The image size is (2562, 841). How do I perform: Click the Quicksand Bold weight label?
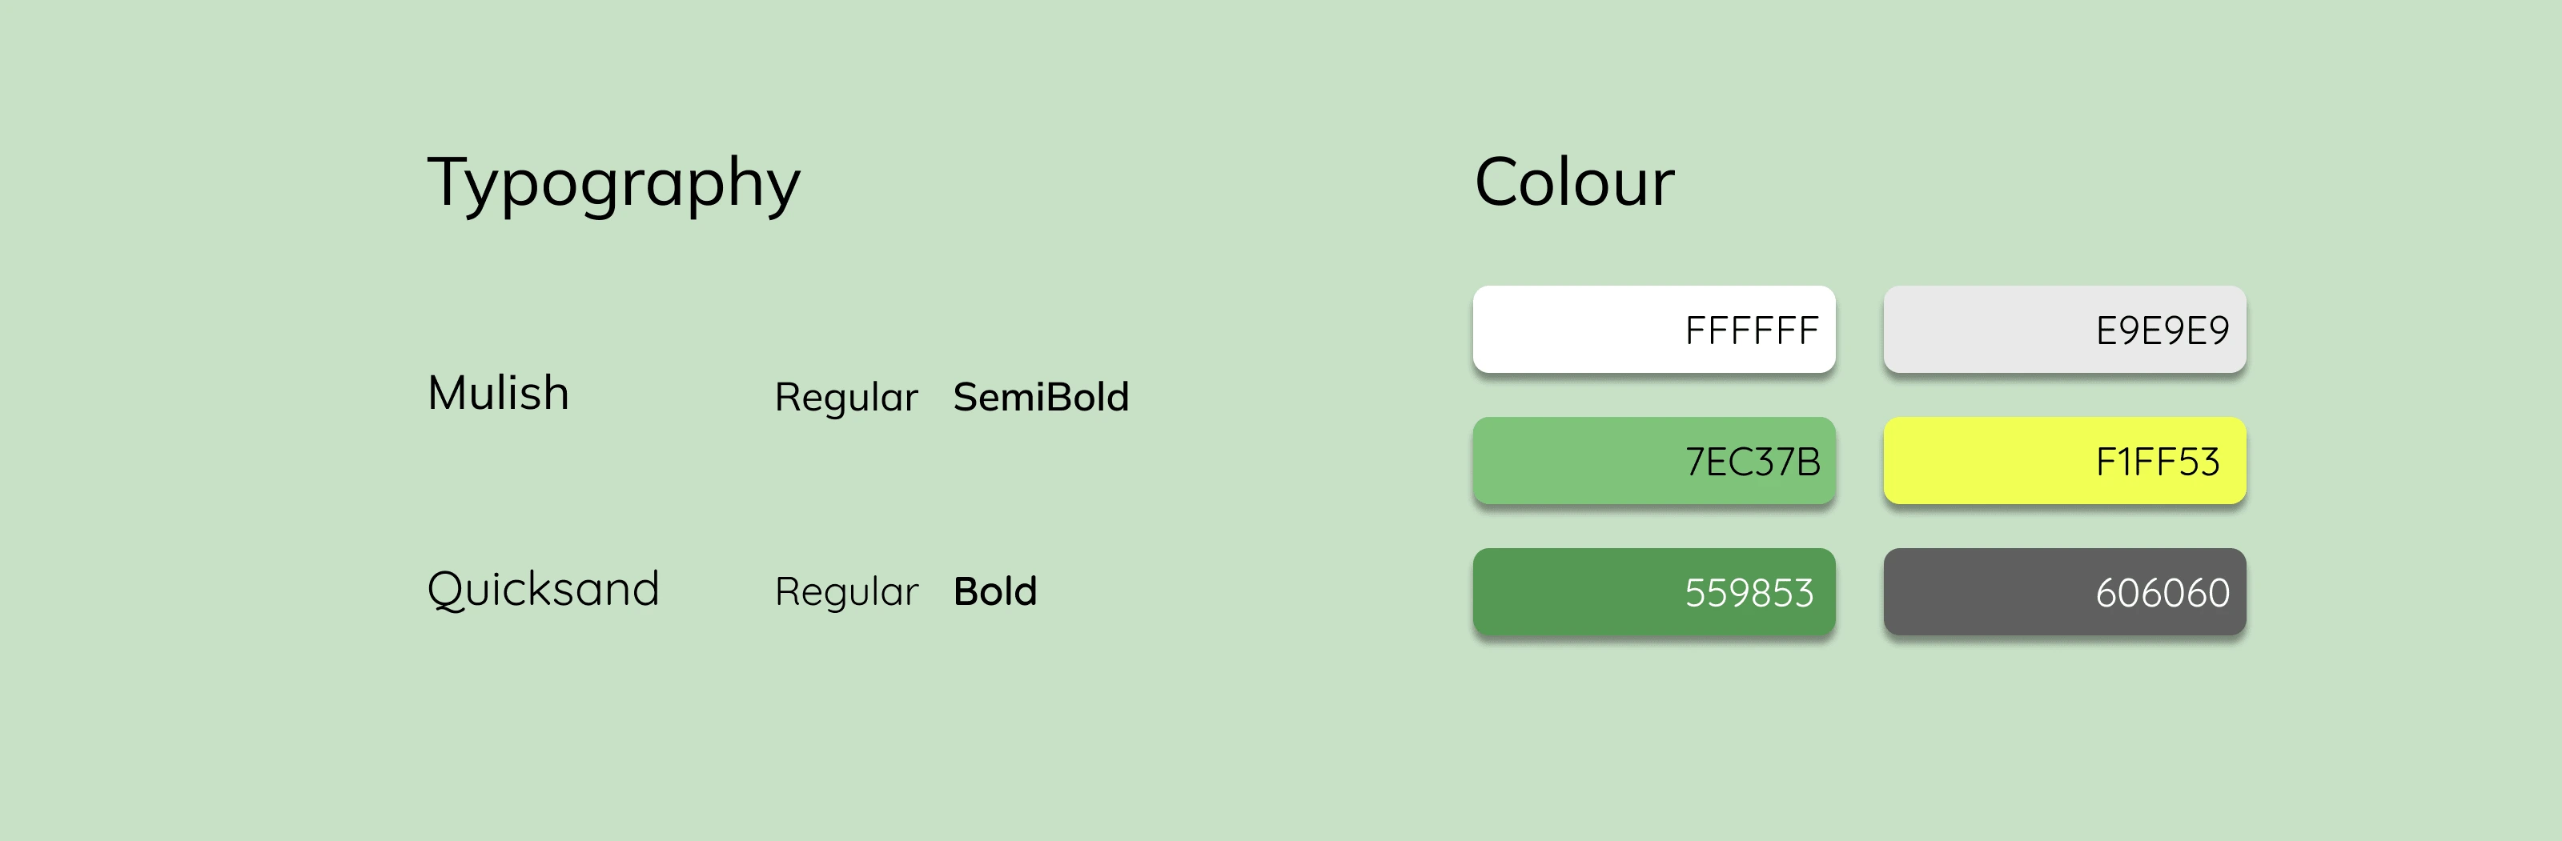click(x=995, y=591)
